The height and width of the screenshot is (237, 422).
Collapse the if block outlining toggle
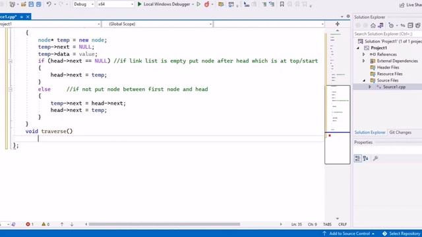11,61
